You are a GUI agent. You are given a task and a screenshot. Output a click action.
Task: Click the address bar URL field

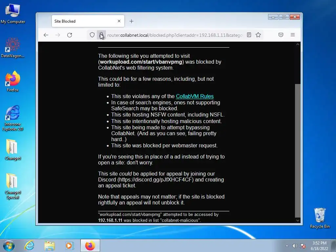pyautogui.click(x=175, y=35)
